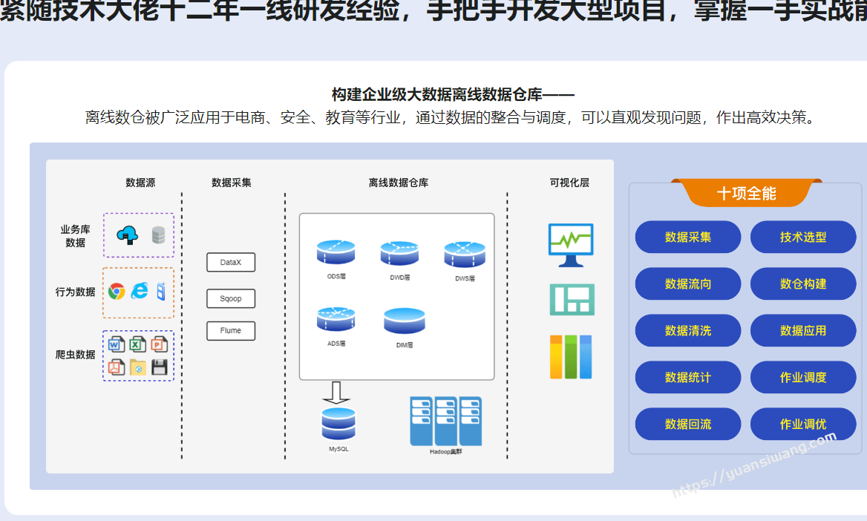
Task: Select the 离线数据仓库 column header
Action: 398,183
